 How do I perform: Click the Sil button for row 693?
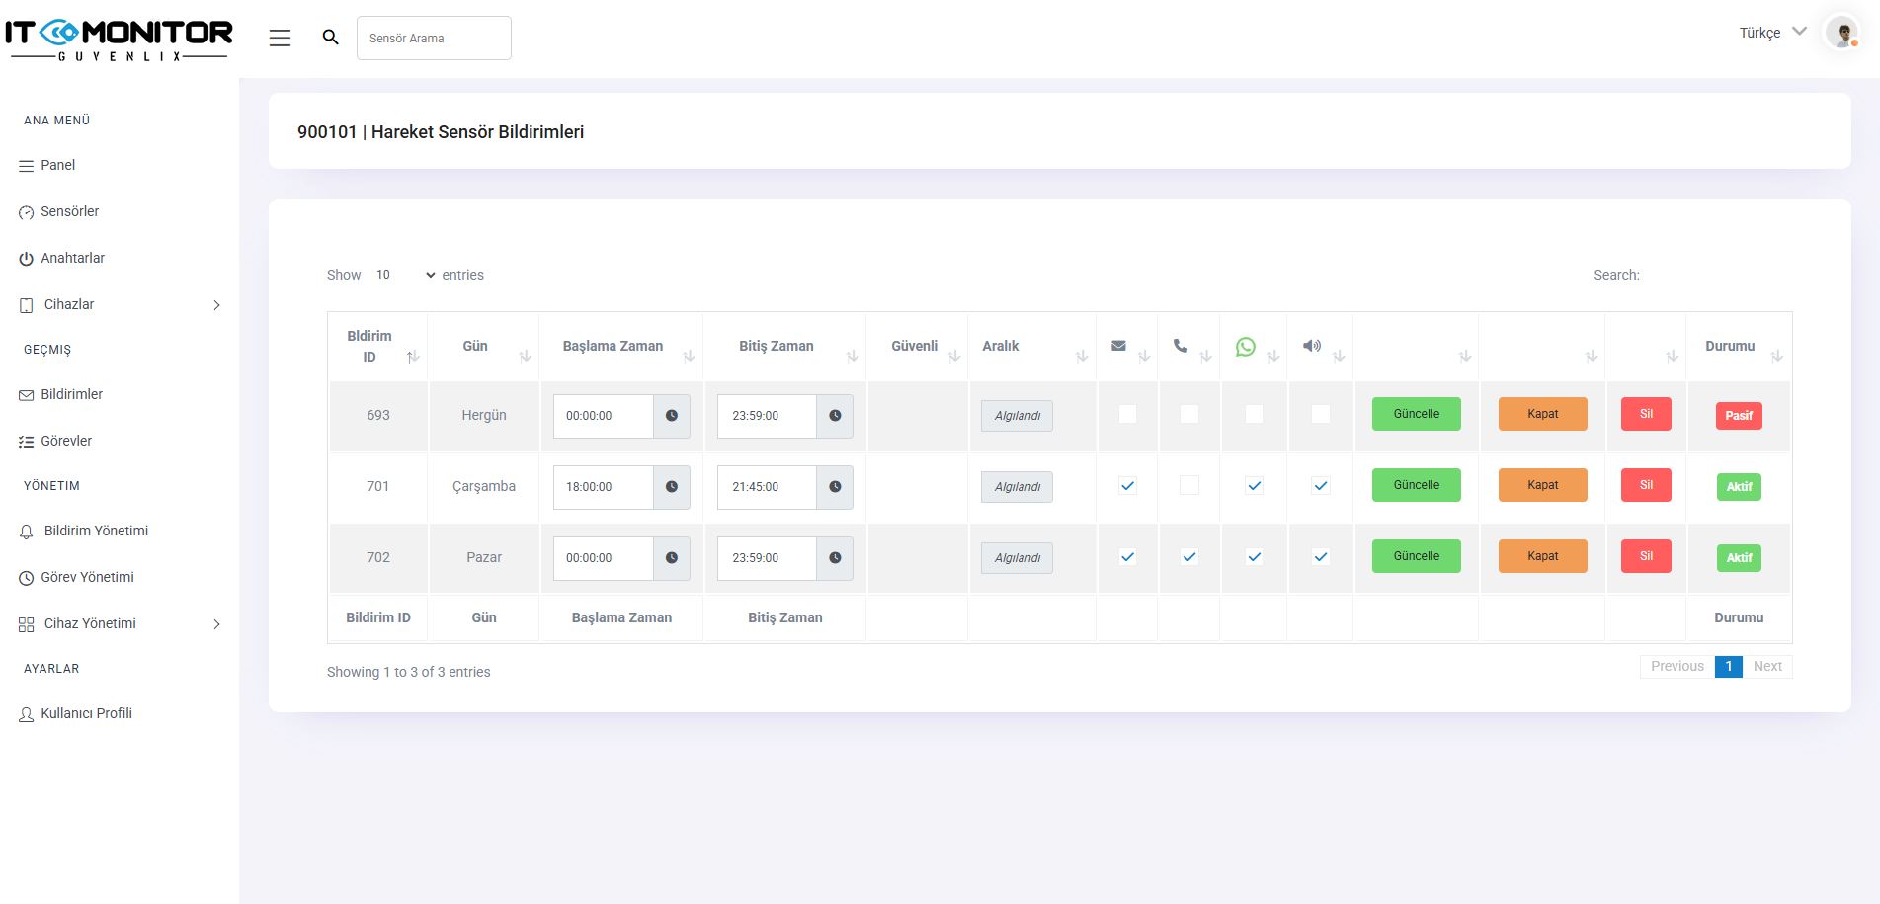click(1646, 414)
